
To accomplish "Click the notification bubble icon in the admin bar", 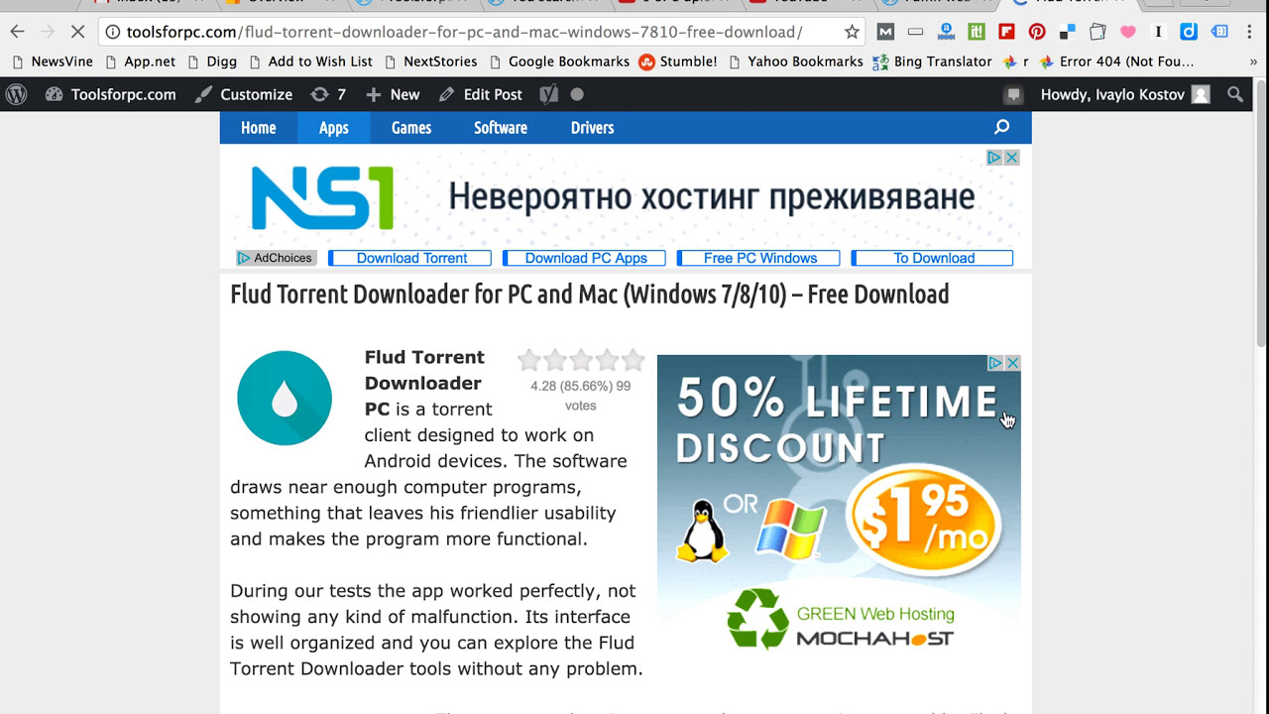I will [1013, 95].
